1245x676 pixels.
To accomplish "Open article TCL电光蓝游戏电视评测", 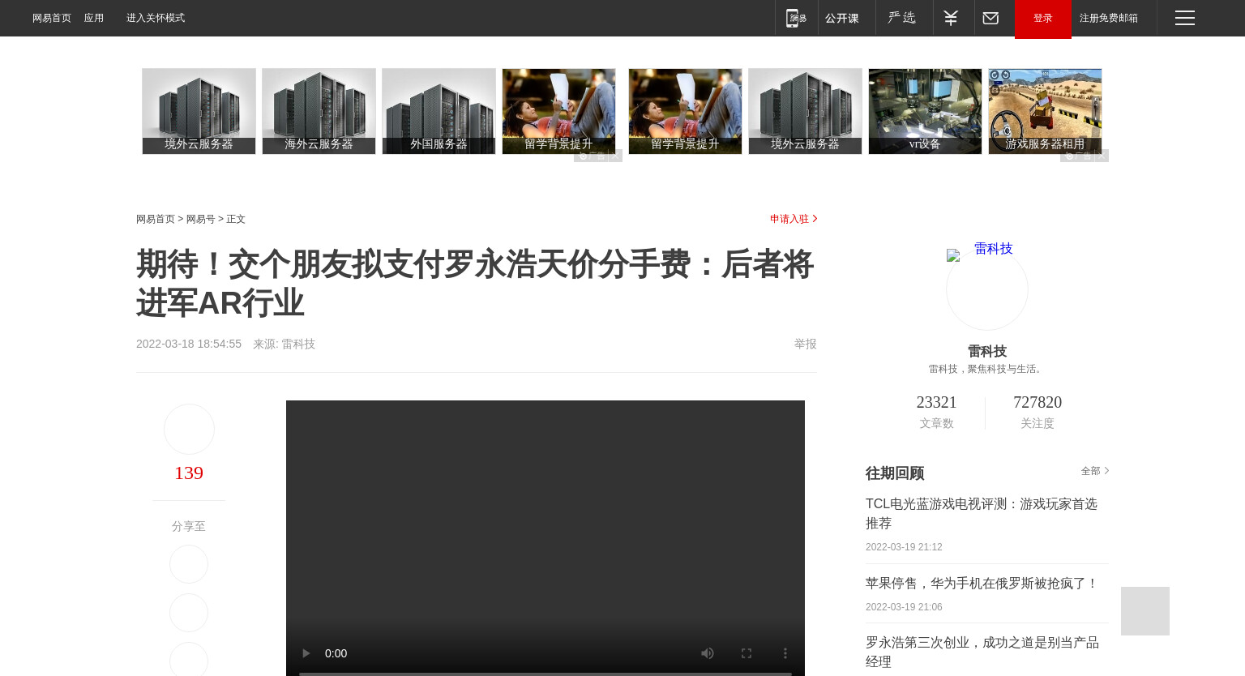I will coord(982,514).
